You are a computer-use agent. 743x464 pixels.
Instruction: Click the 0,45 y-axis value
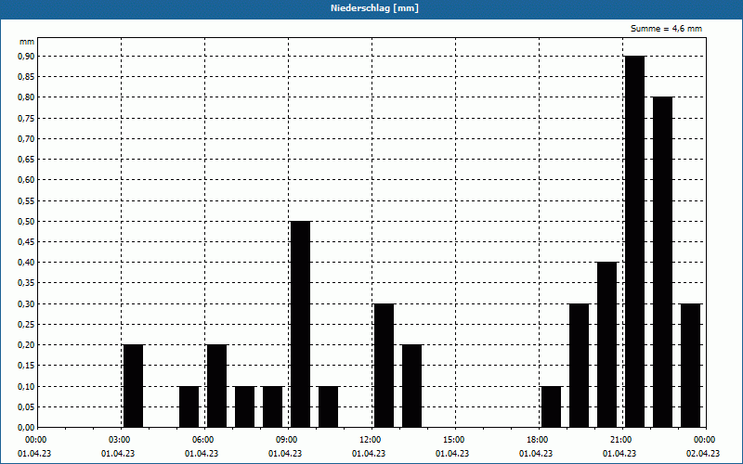point(26,242)
